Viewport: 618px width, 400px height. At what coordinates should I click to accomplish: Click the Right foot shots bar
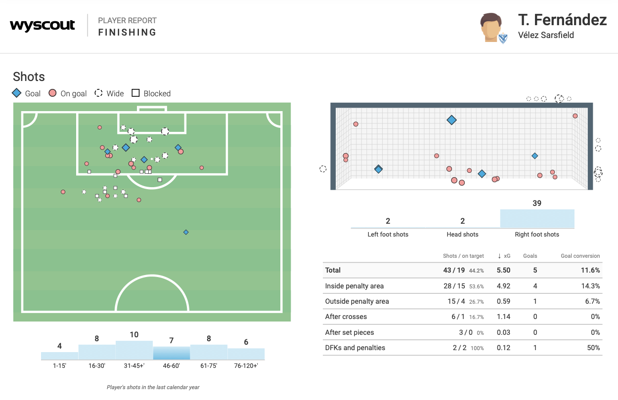point(537,219)
